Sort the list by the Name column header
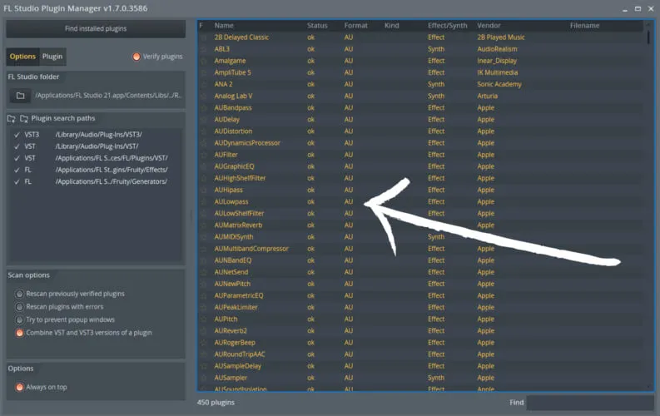This screenshot has width=660, height=416. click(224, 26)
